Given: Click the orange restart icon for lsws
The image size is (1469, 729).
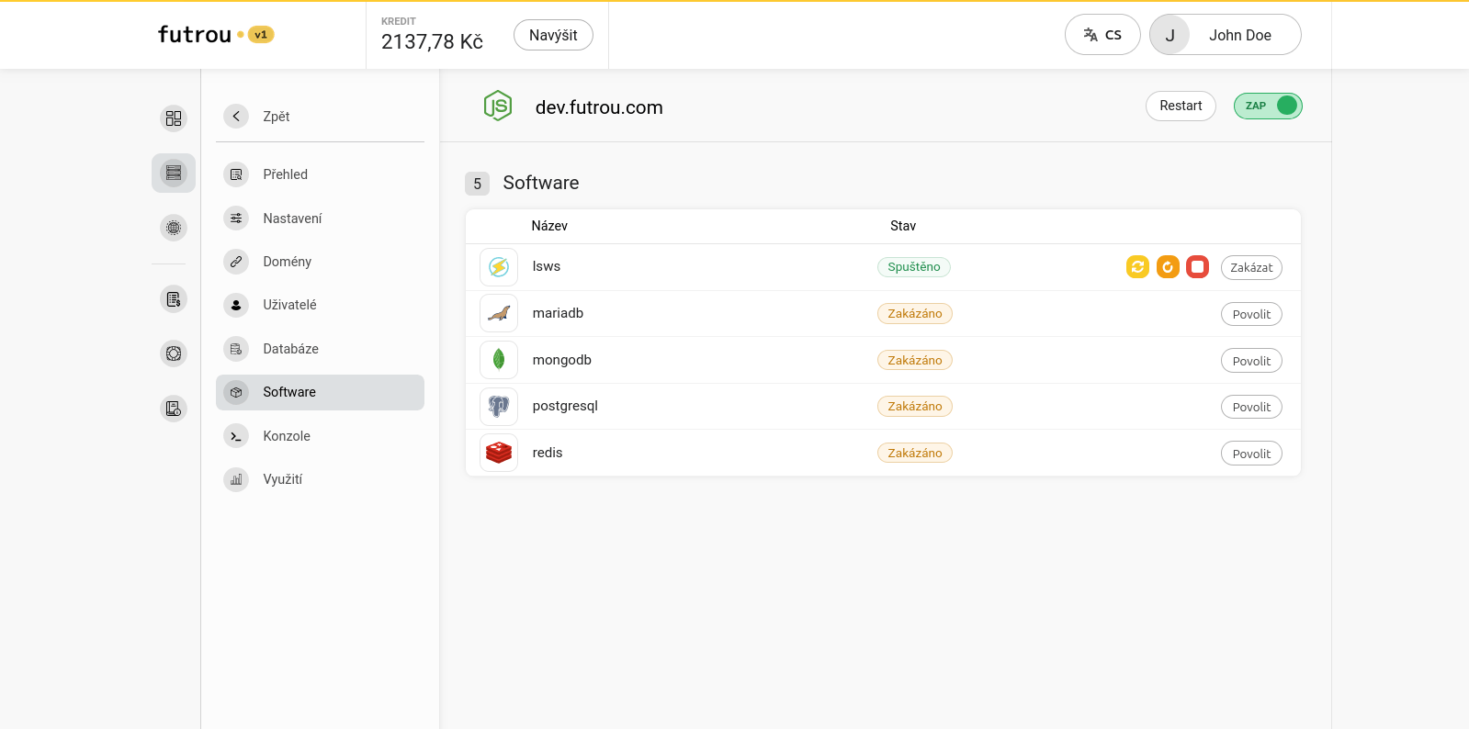Looking at the screenshot, I should point(1168,267).
